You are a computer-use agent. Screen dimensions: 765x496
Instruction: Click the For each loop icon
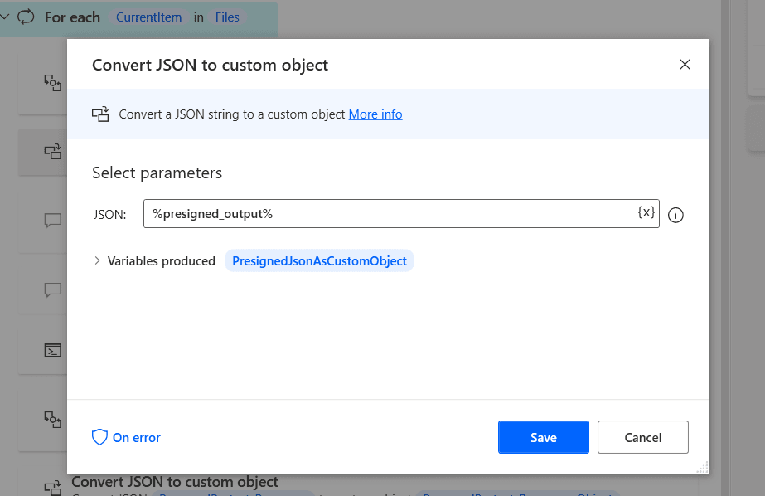27,17
